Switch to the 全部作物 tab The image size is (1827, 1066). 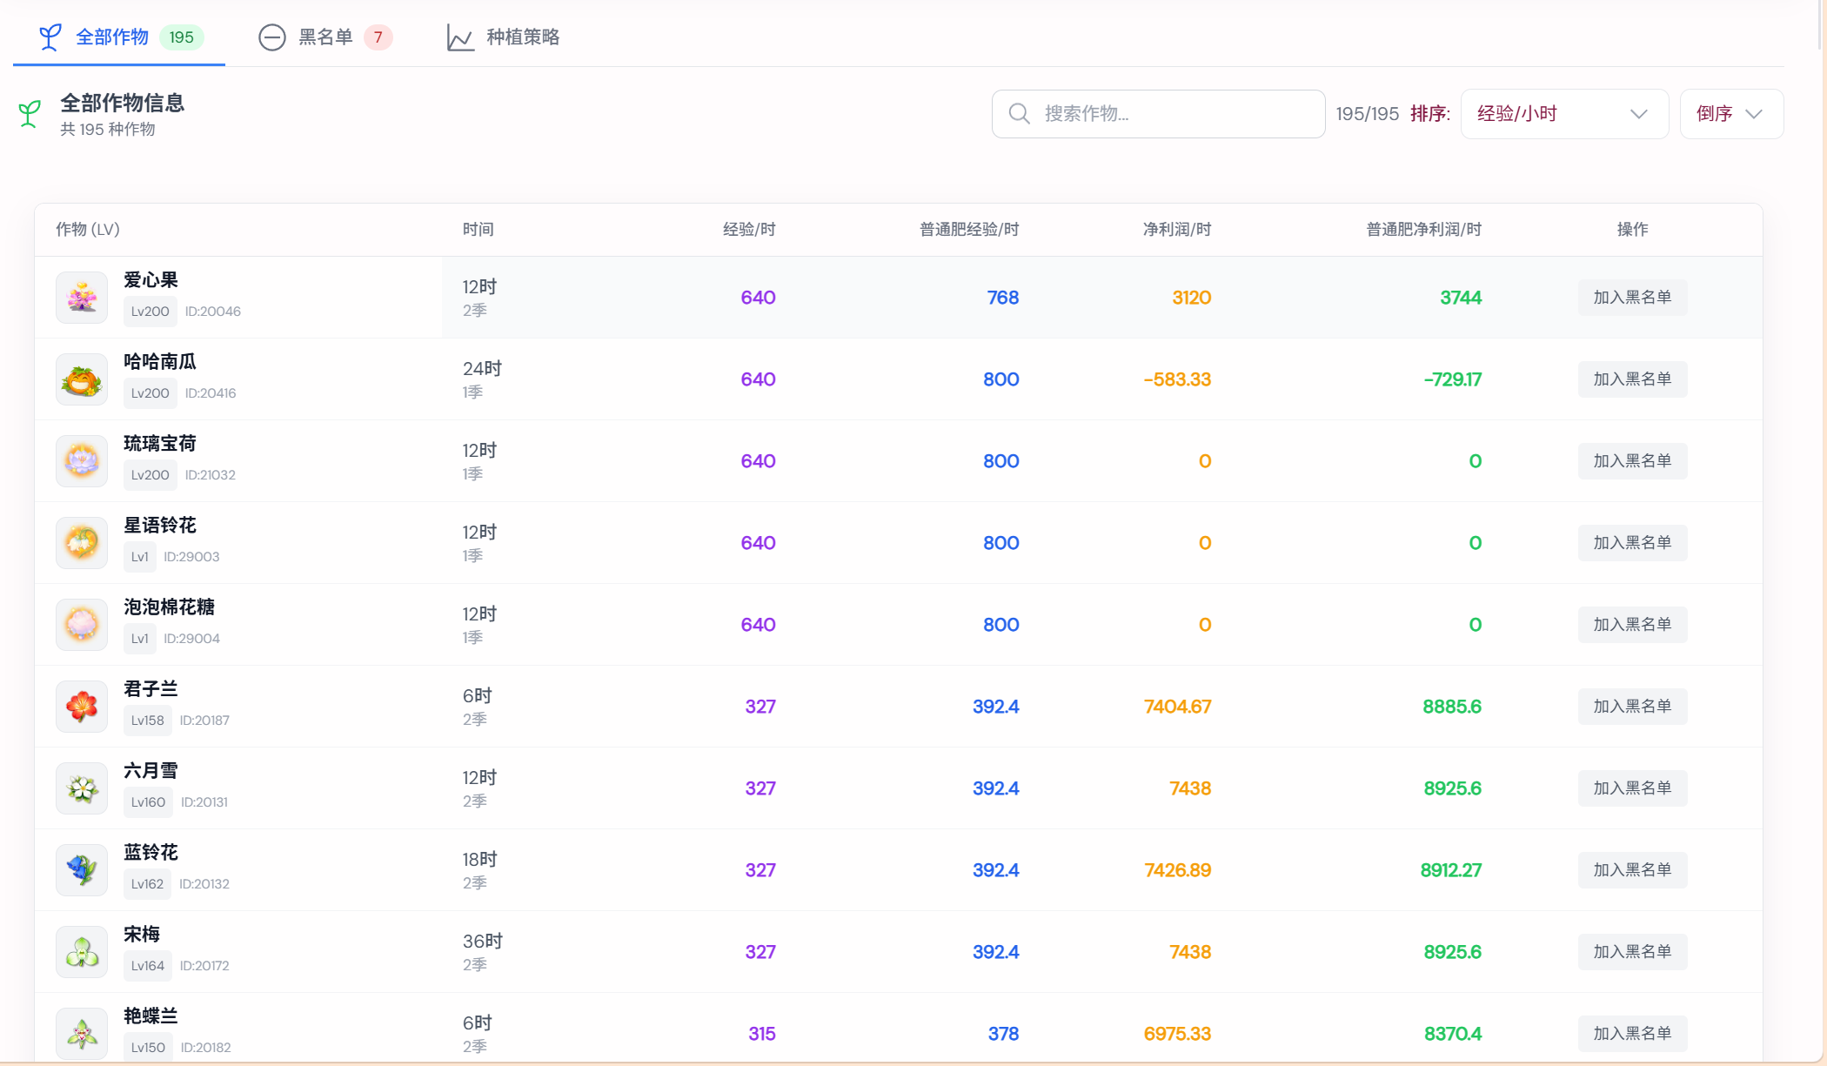(119, 37)
